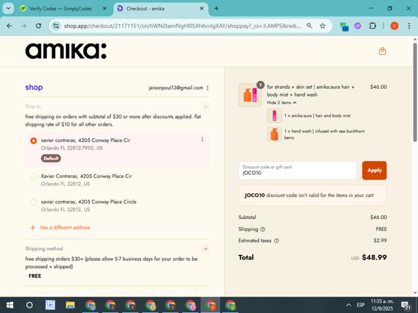Click the FREE shipping method price
The image size is (418, 313).
(35, 276)
